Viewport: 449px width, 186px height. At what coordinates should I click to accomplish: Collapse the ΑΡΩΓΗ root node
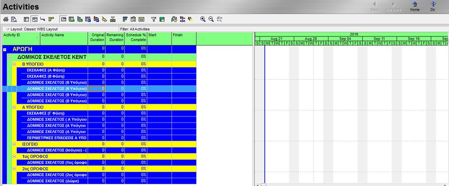click(x=4, y=49)
